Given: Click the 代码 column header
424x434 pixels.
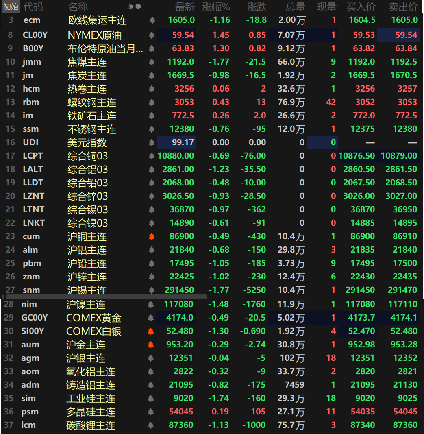Looking at the screenshot, I should [x=33, y=7].
